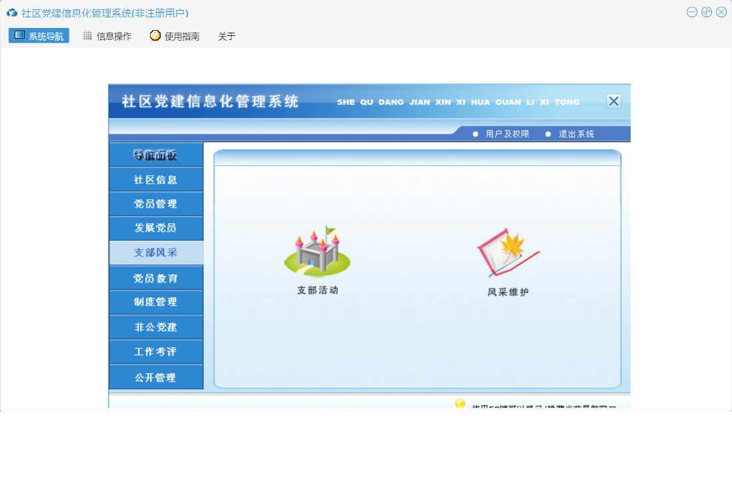Click the 退出系统 link
732x479 pixels.
(x=576, y=134)
